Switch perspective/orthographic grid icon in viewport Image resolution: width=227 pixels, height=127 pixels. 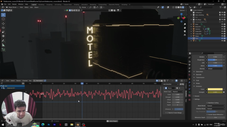tap(185, 35)
